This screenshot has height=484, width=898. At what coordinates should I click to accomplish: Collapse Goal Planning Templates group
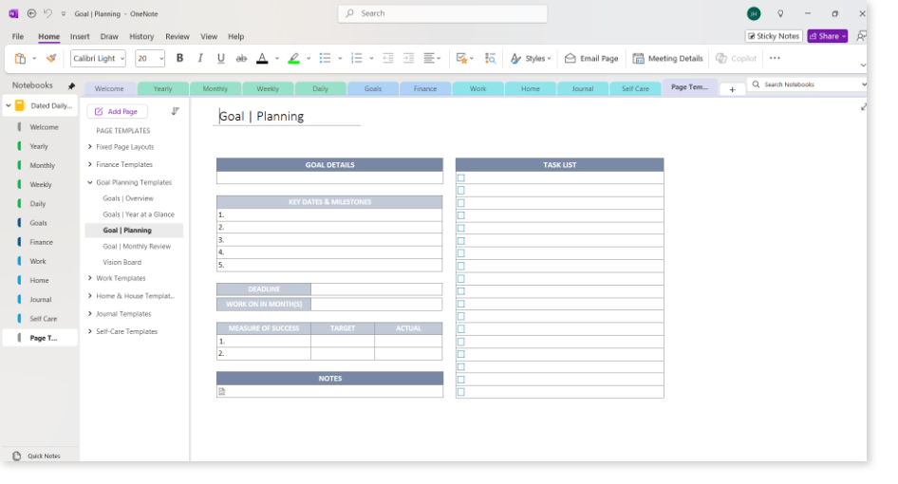point(90,182)
